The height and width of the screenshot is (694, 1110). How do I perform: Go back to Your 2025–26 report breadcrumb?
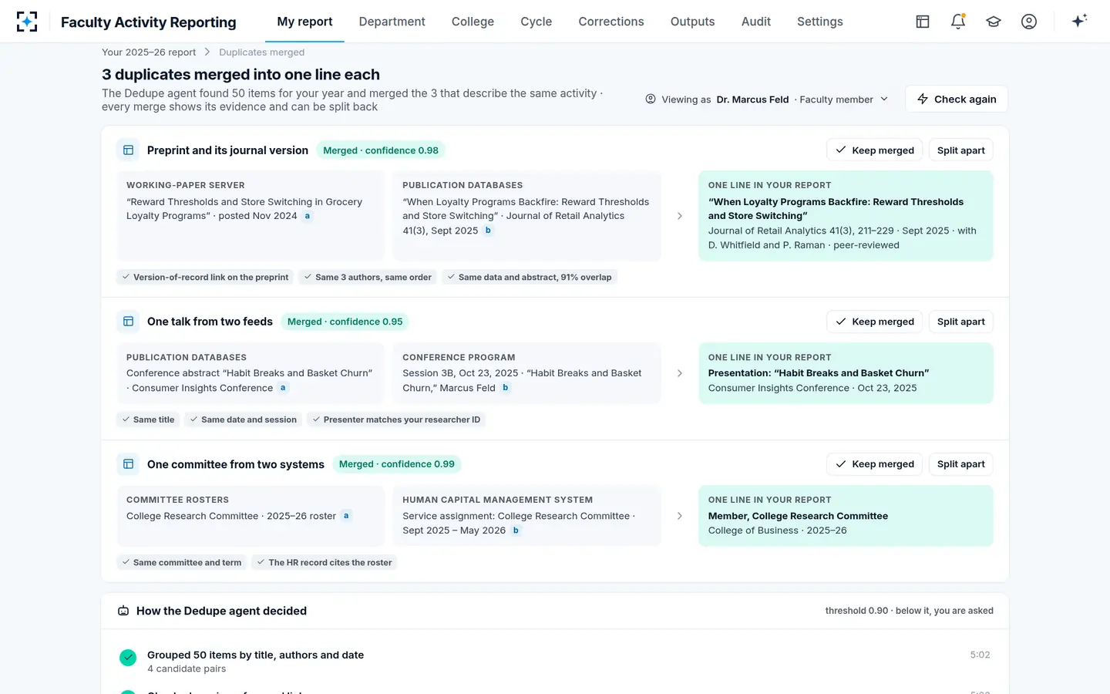[149, 52]
